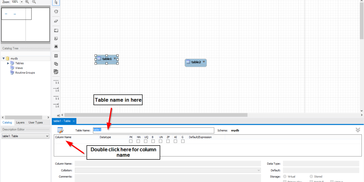The image size is (364, 182).
Task: Select the arrow pointer selection tool
Action: 56,3
